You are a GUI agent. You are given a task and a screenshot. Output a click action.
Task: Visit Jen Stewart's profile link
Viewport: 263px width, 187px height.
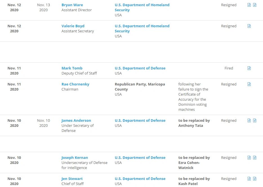point(72,179)
